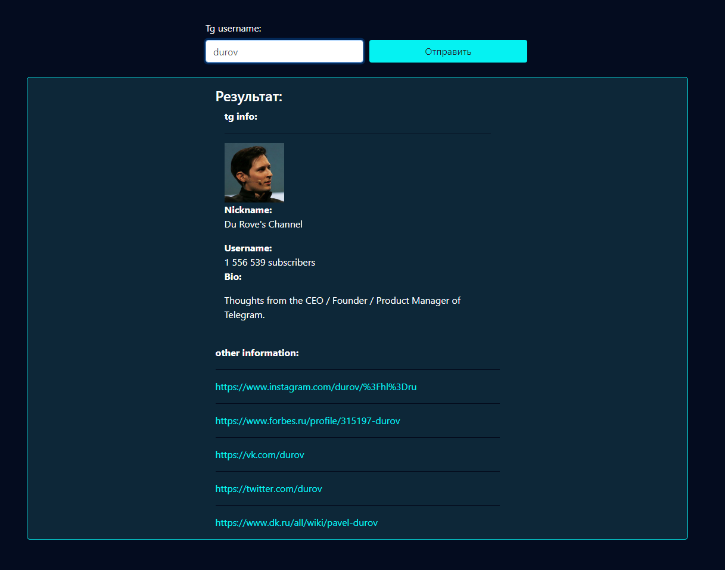Click the "Tg username:" label

pos(234,29)
